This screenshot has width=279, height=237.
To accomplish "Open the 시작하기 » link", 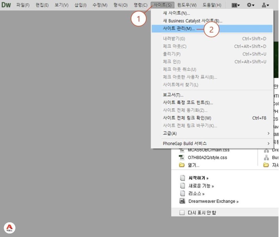I will (198, 178).
